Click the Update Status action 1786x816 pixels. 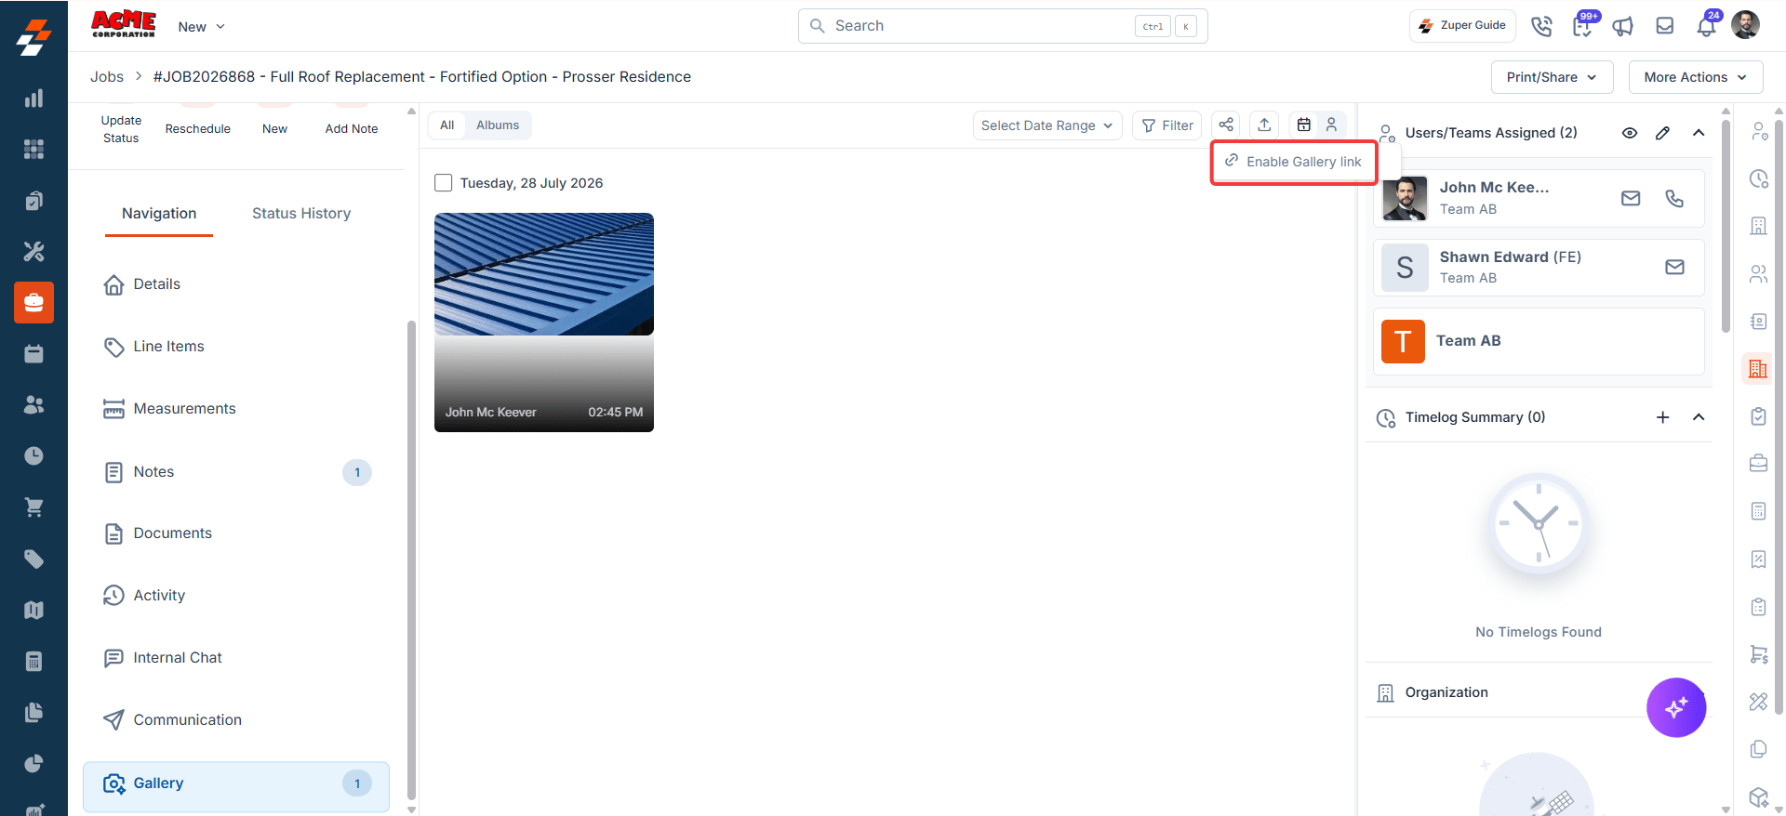coord(121,129)
